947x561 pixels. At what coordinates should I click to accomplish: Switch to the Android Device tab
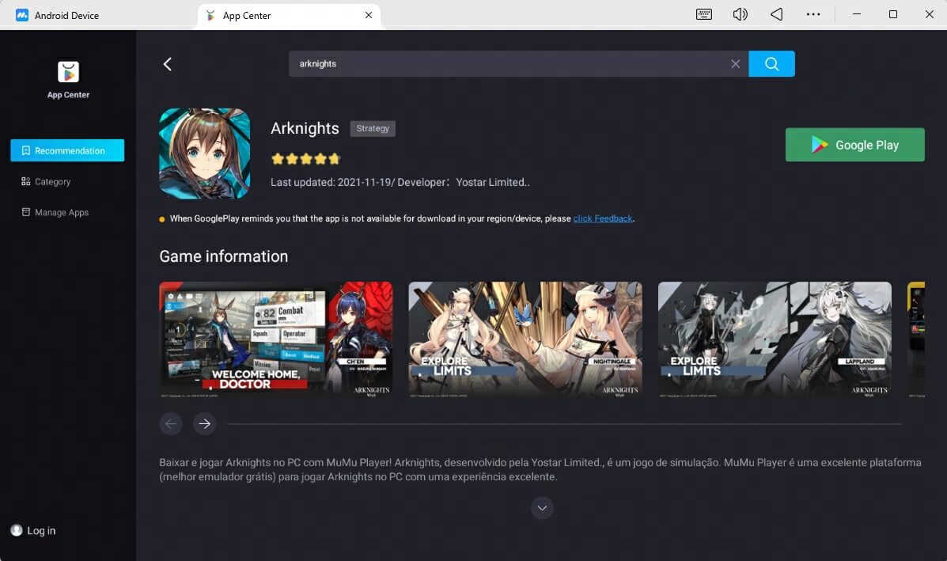click(x=57, y=15)
